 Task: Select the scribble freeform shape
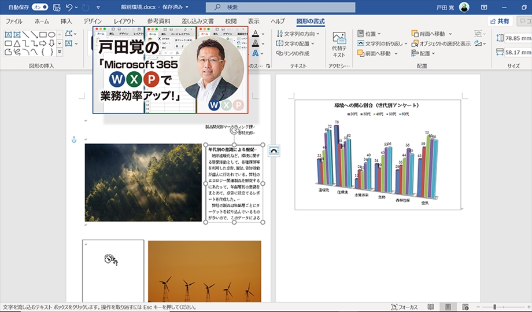click(17, 52)
